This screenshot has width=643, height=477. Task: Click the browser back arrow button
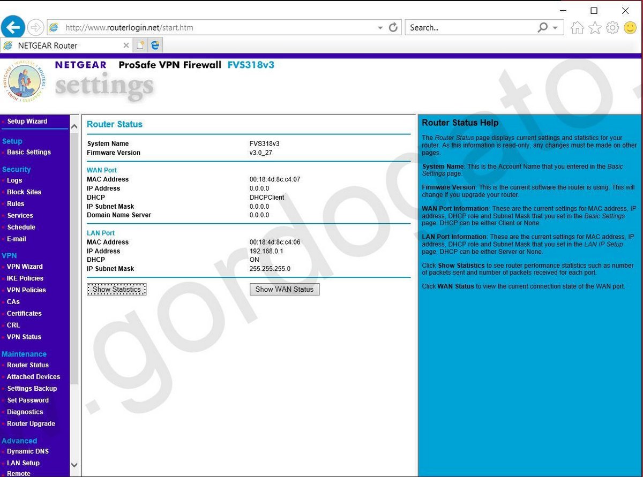[x=13, y=27]
